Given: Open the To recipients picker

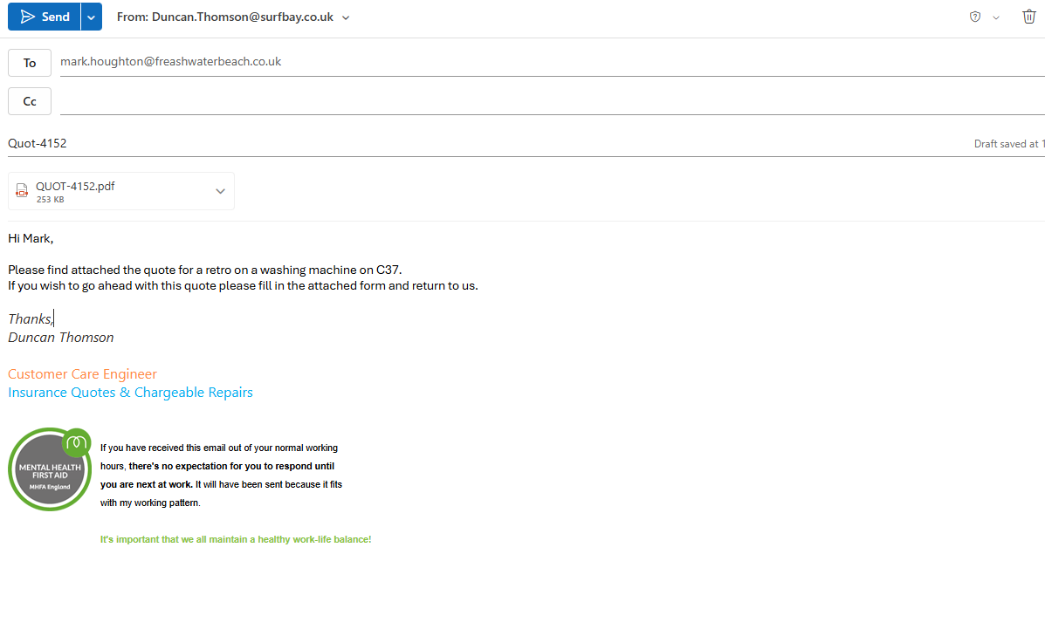Looking at the screenshot, I should coord(30,63).
